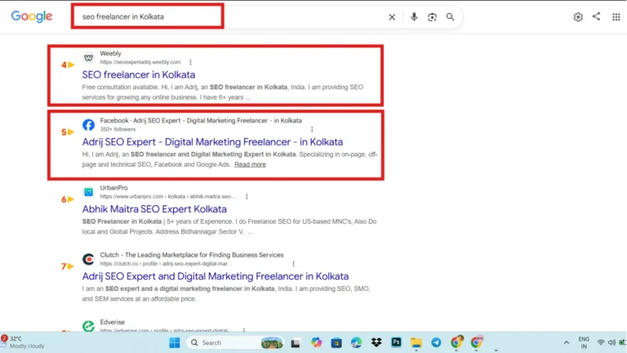Click the 'UrbanPro' site name
Image resolution: width=627 pixels, height=353 pixels.
click(x=113, y=188)
